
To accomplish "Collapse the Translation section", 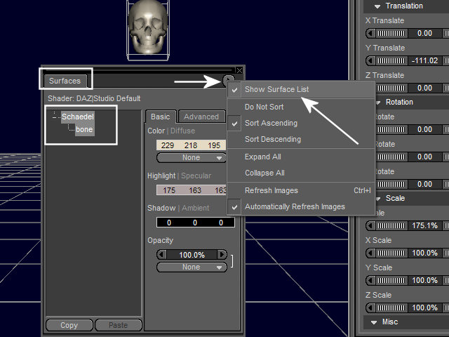I will 377,6.
